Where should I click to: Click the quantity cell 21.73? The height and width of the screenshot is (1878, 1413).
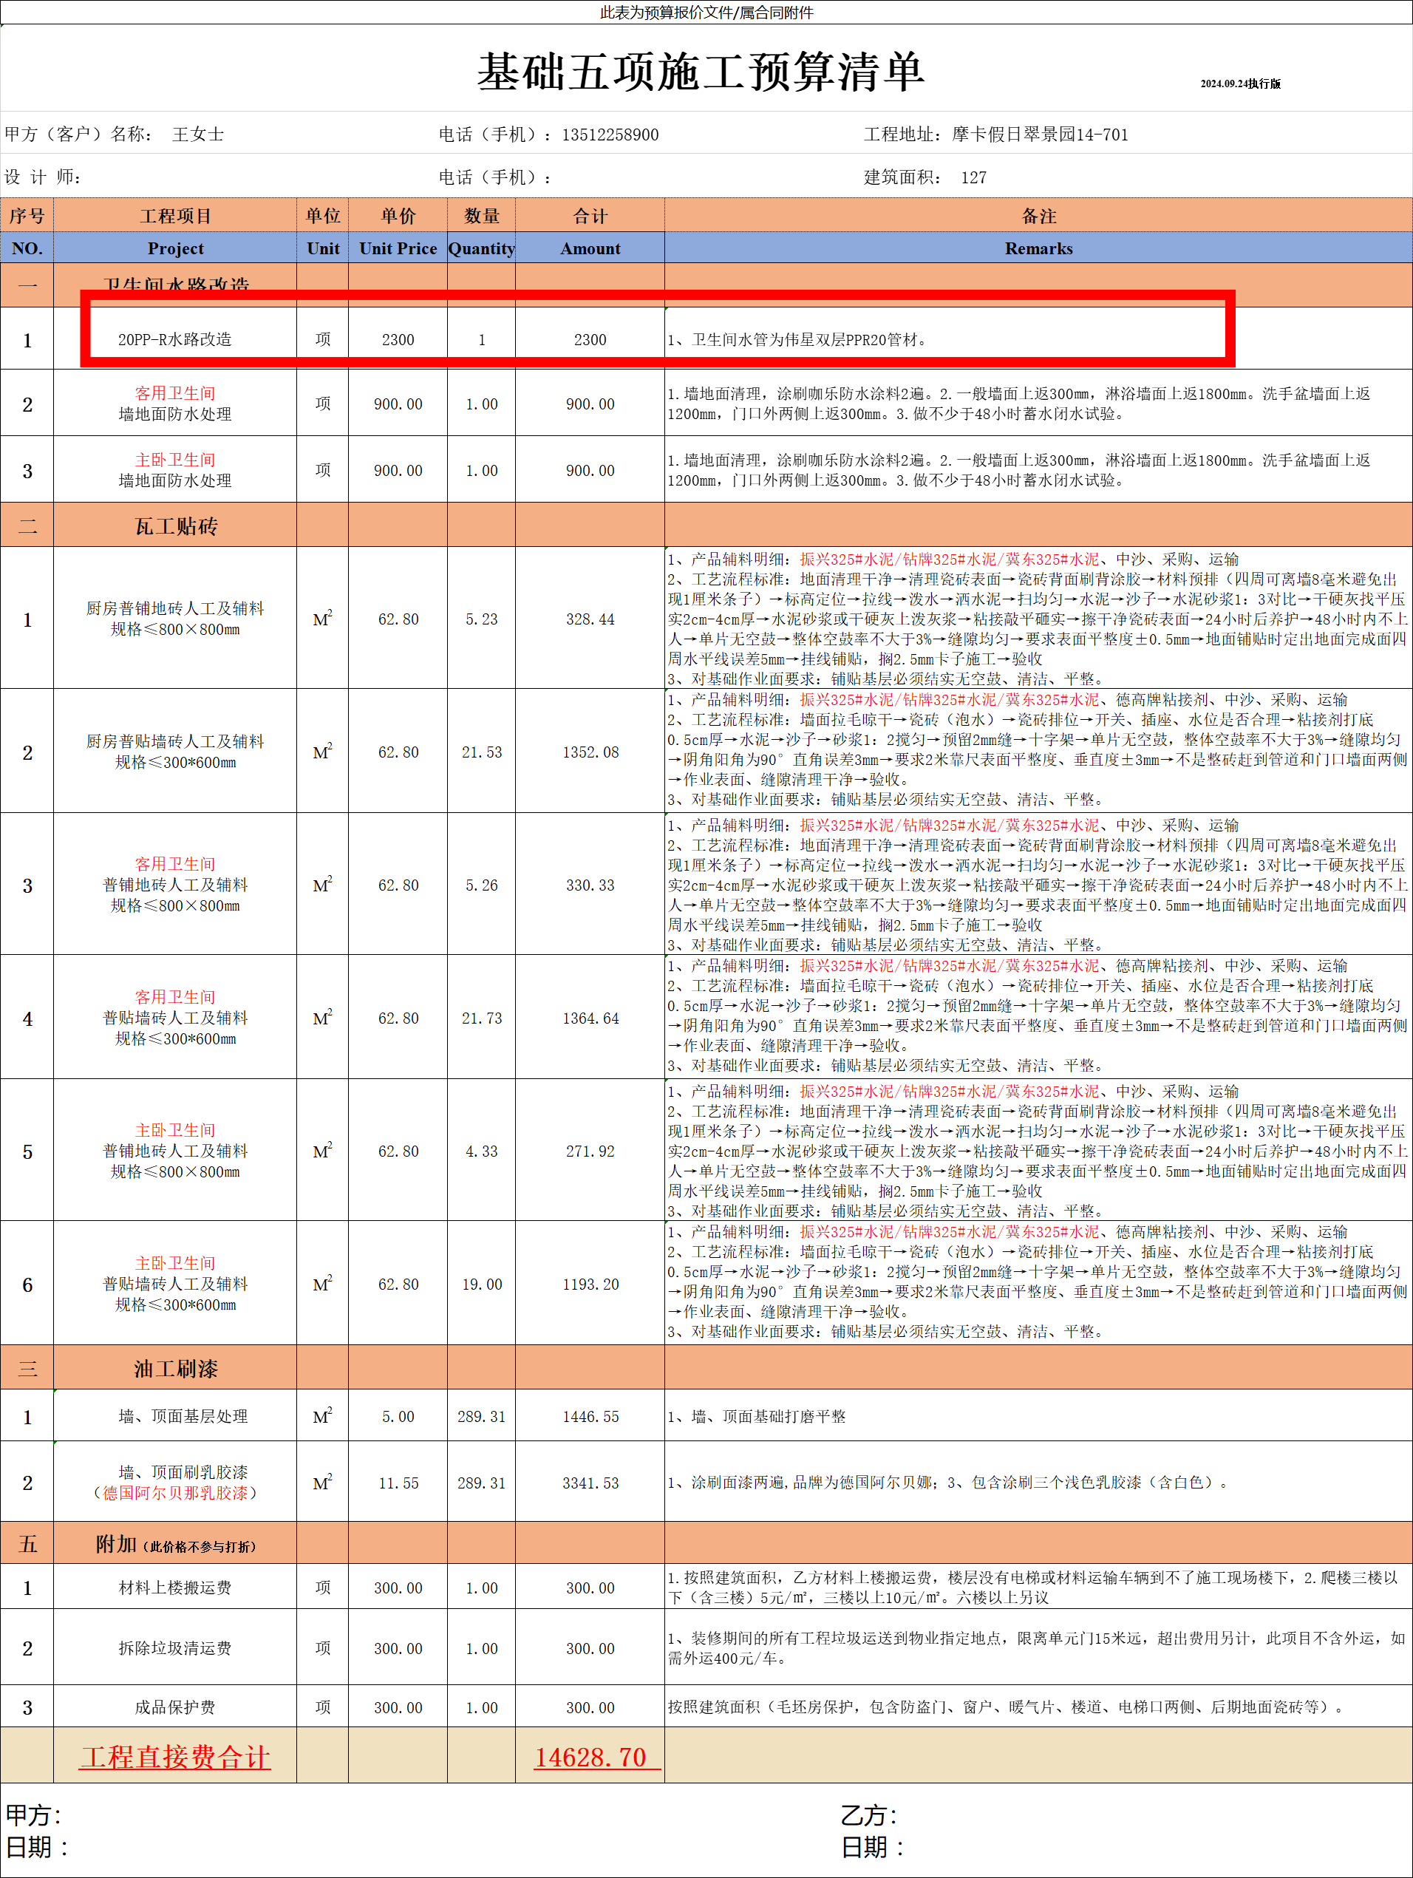coord(482,1018)
